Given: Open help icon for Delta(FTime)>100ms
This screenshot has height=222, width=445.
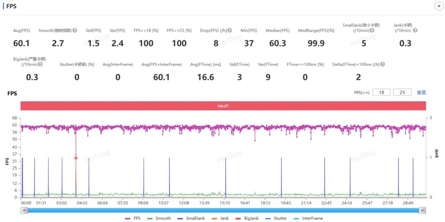Looking at the screenshot, I should [x=382, y=64].
